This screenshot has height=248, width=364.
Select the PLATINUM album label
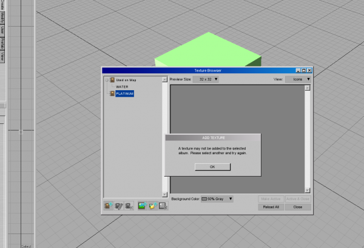tap(124, 94)
